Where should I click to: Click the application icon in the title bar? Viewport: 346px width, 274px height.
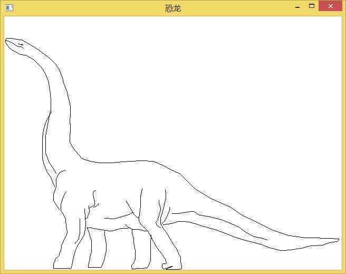[9, 8]
